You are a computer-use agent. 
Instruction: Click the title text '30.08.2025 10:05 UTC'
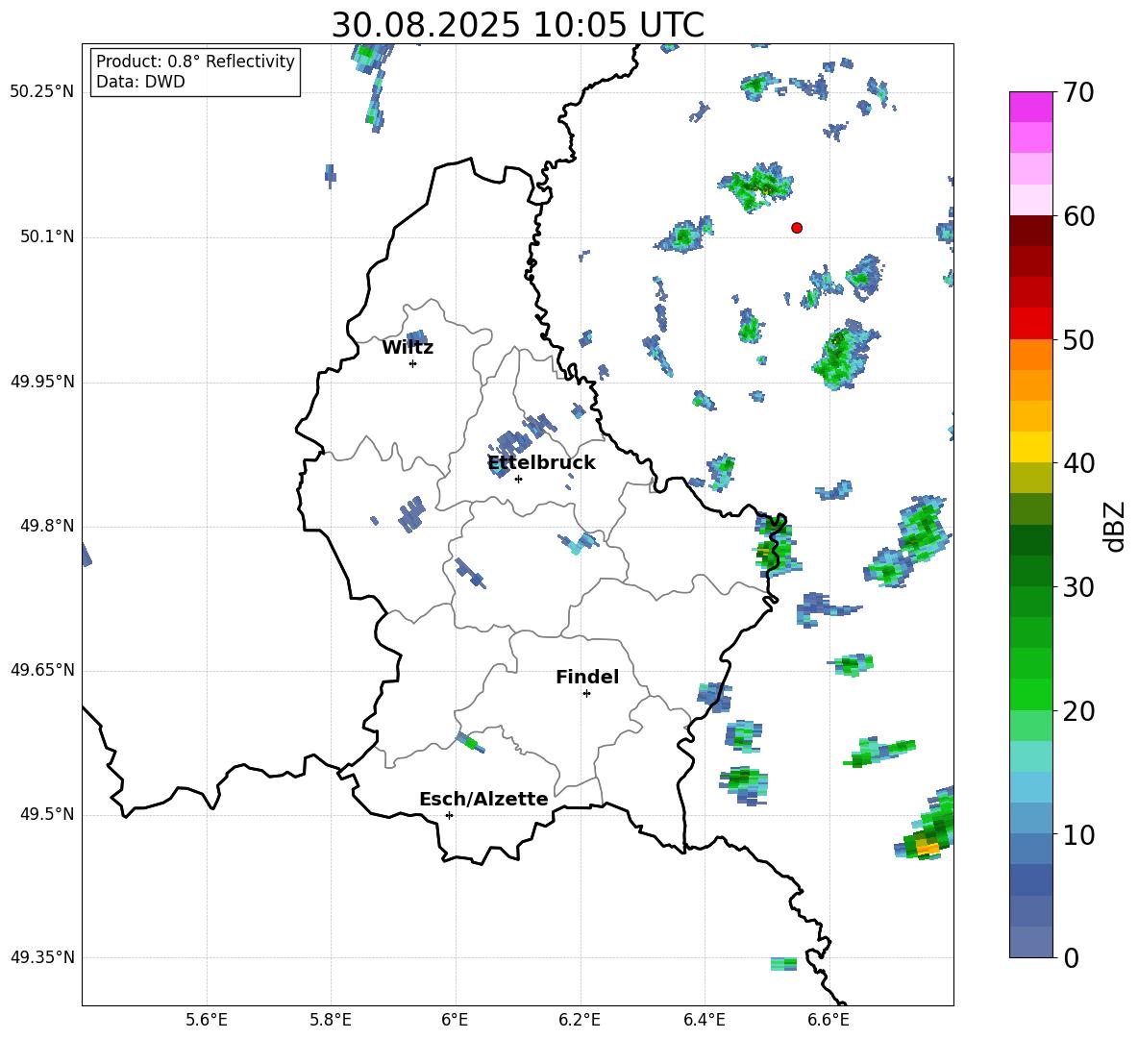[517, 25]
